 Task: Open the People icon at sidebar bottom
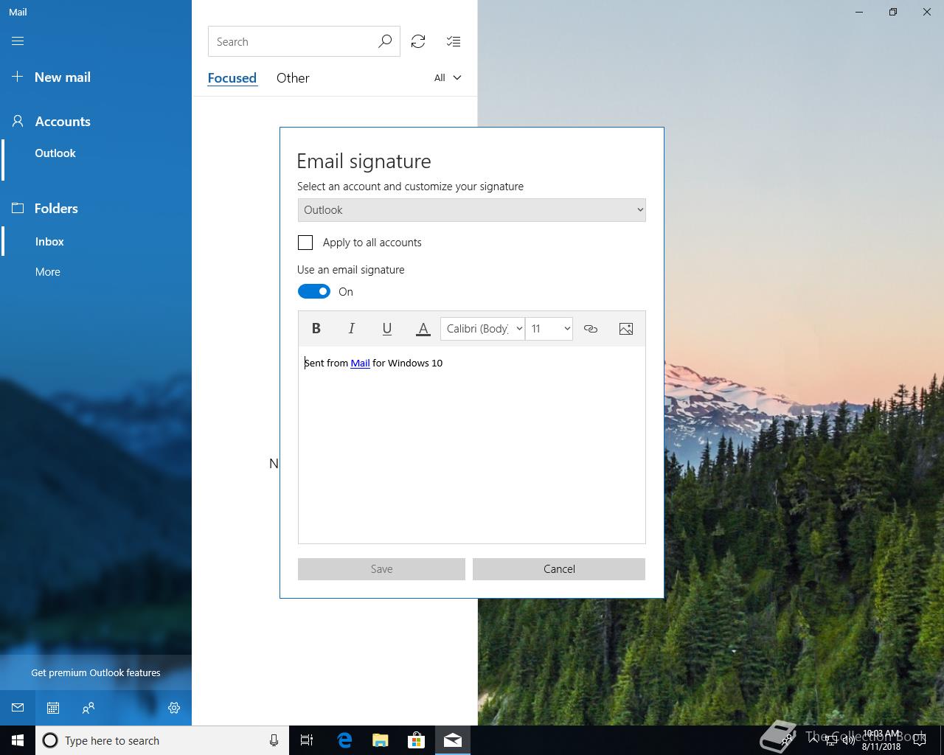[x=88, y=708]
